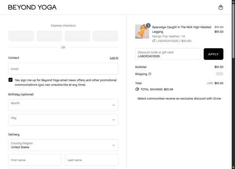This screenshot has width=235, height=169.
Task: Open the Country/Region dropdown
Action: 63,145
